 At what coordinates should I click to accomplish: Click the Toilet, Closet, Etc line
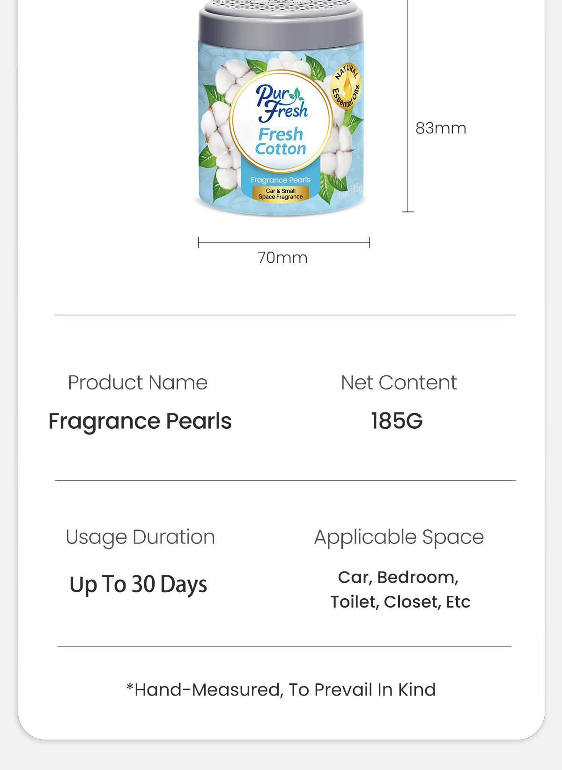tap(400, 602)
